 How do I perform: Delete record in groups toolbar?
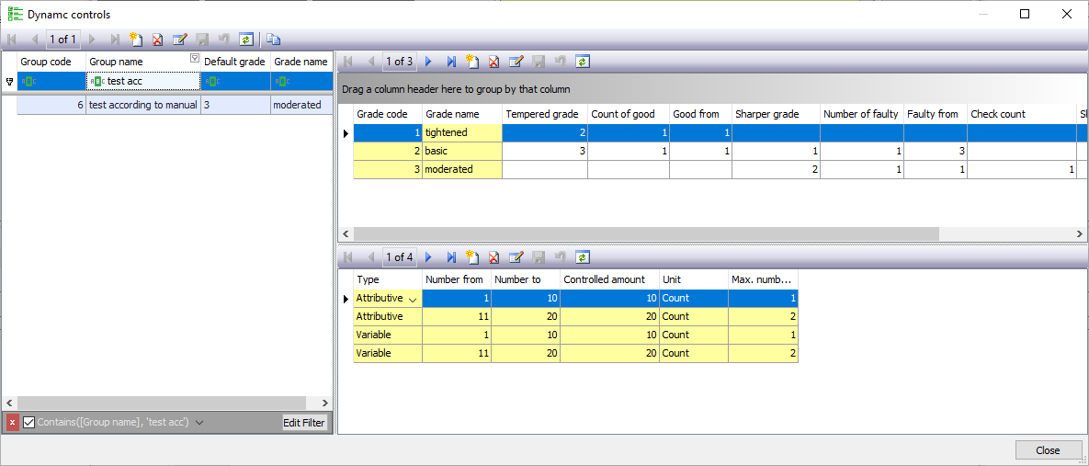pos(158,40)
